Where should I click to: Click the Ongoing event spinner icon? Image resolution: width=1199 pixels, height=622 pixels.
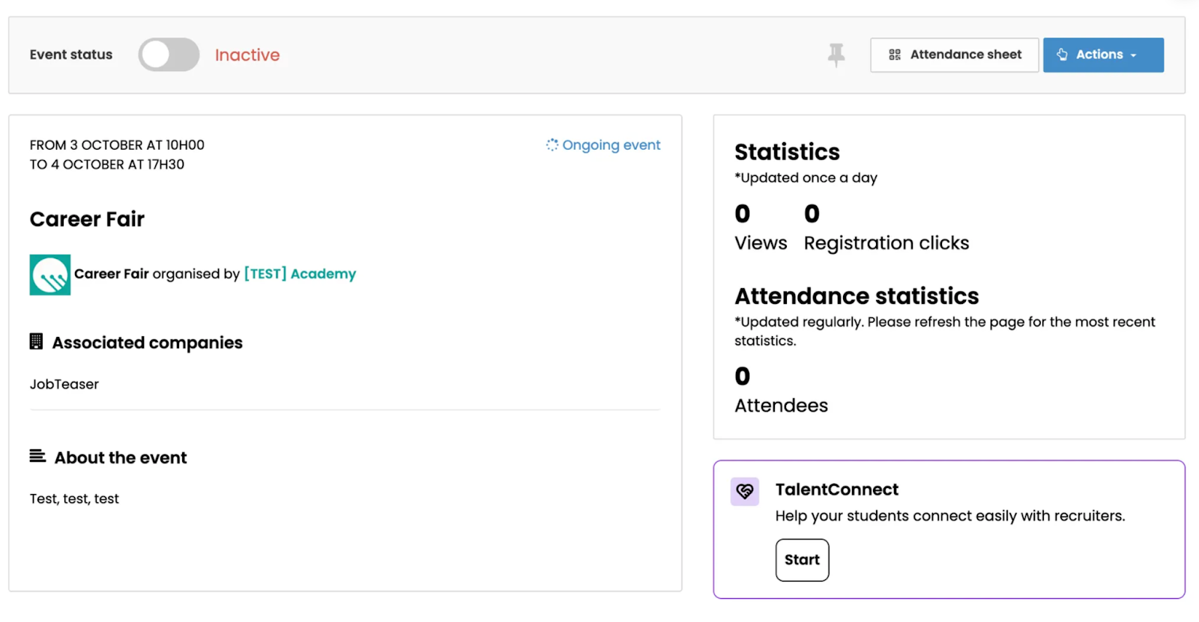[552, 145]
